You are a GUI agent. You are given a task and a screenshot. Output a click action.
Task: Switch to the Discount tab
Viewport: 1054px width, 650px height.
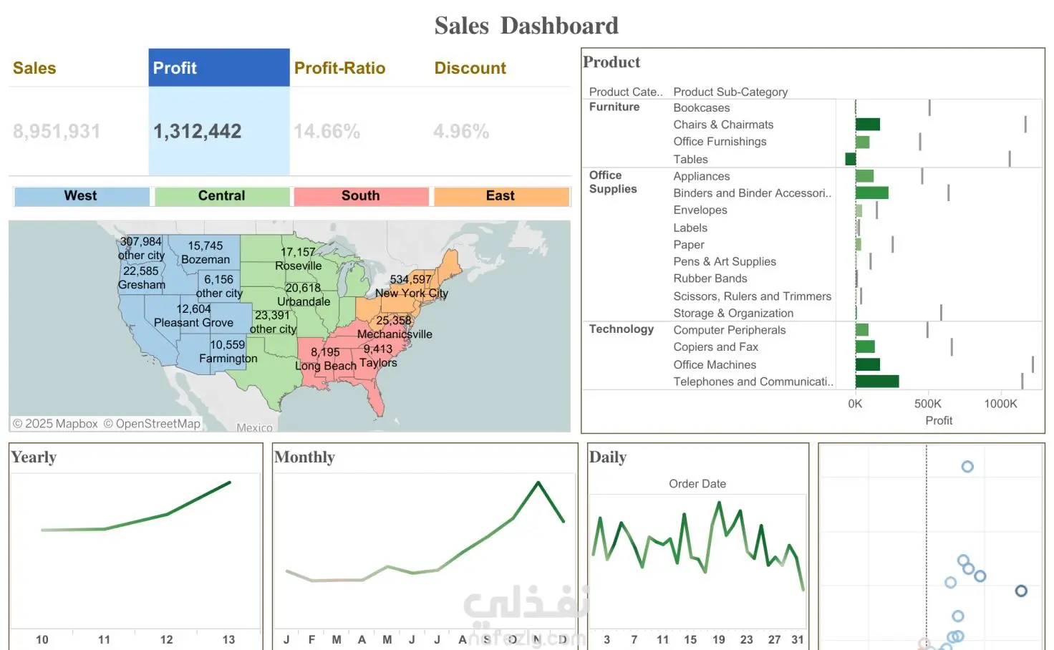point(470,68)
